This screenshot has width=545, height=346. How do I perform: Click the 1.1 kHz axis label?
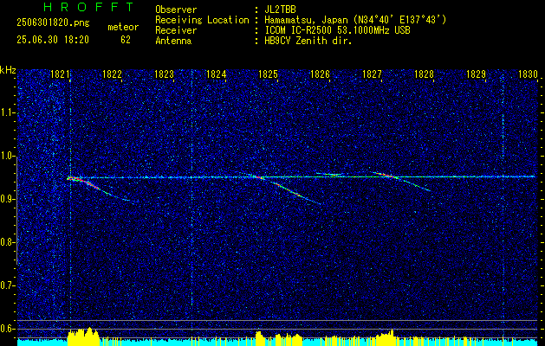[7, 113]
